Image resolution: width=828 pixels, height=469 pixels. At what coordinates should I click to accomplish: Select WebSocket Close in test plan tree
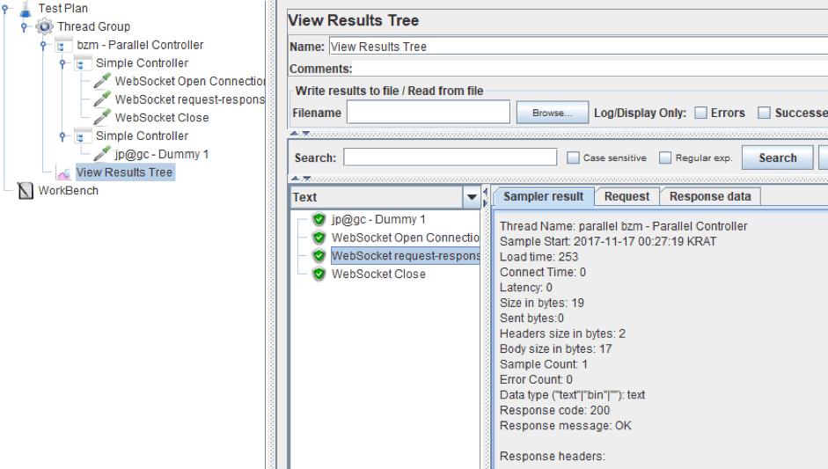pos(162,117)
